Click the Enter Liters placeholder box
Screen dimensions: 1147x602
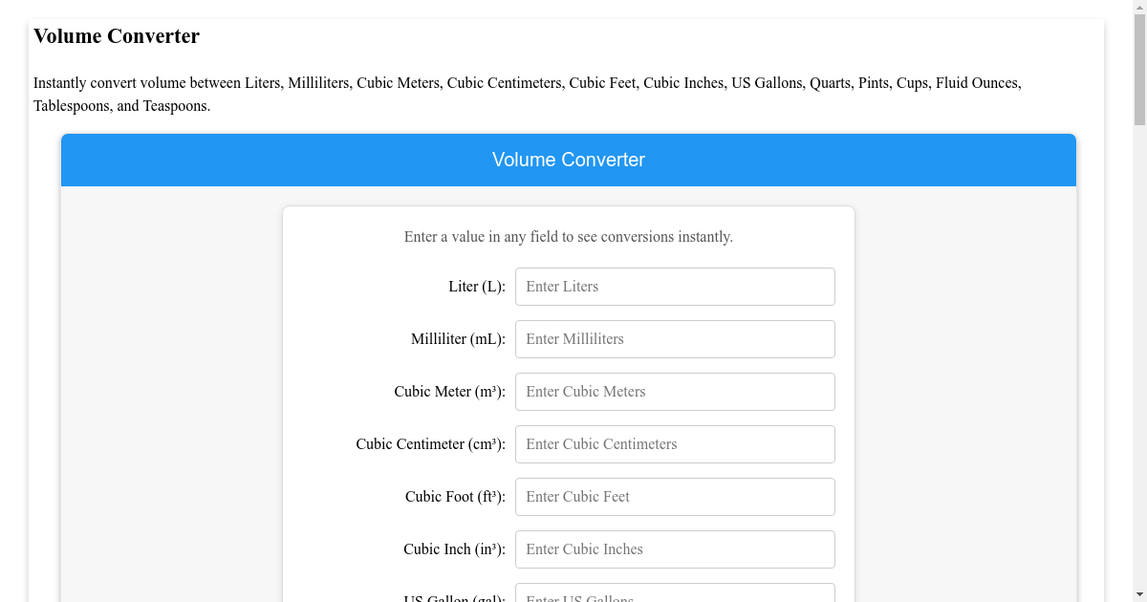click(675, 286)
